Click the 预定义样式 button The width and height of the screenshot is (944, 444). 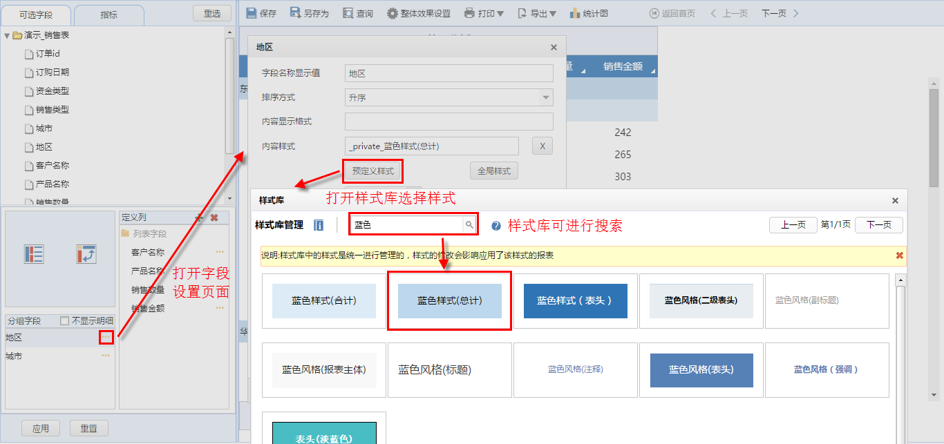[372, 171]
